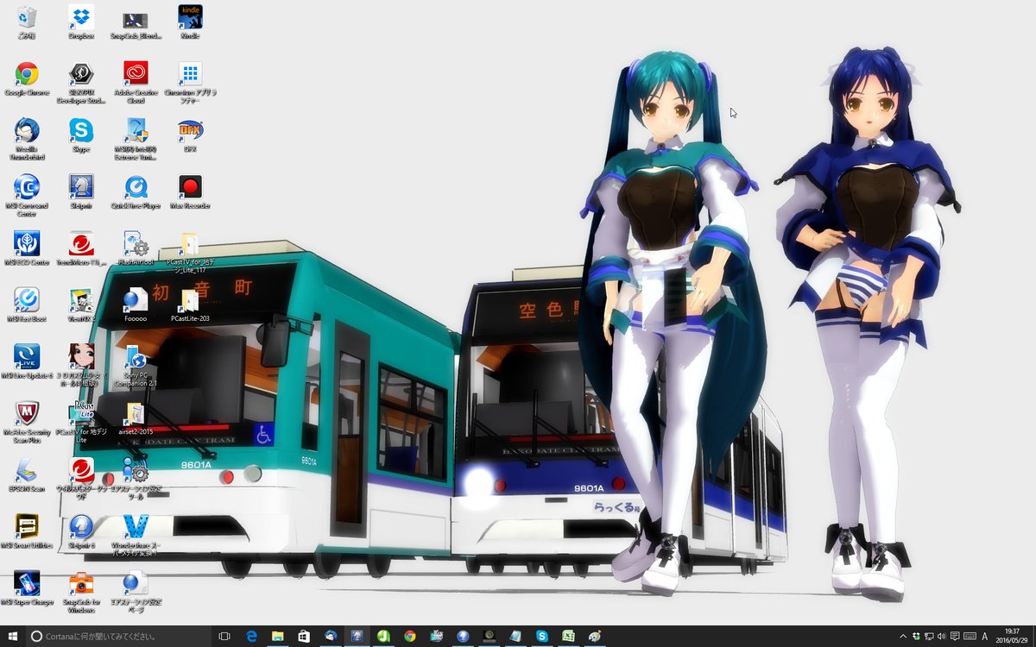Open the DFX desktop shortcut

point(190,135)
